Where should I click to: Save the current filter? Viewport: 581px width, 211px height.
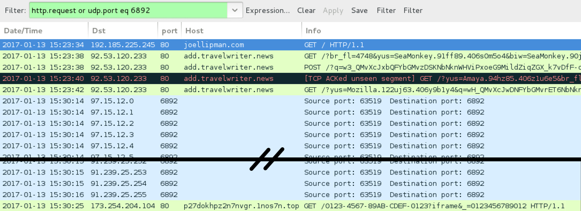coord(359,10)
